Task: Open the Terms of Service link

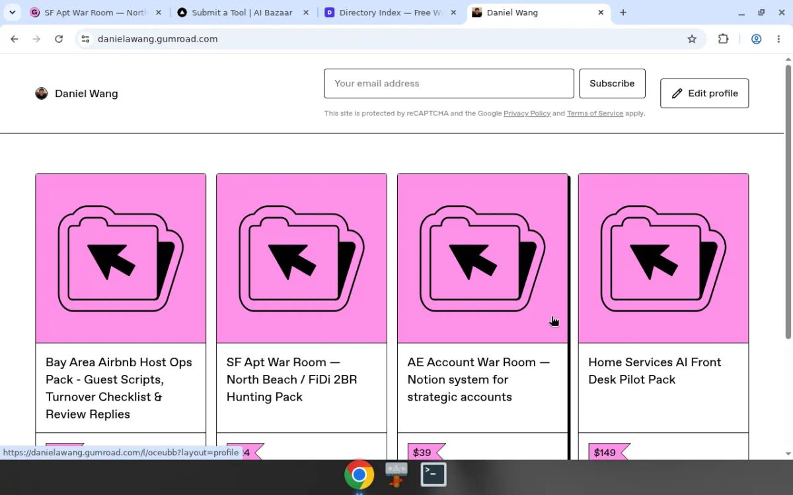Action: click(x=595, y=114)
